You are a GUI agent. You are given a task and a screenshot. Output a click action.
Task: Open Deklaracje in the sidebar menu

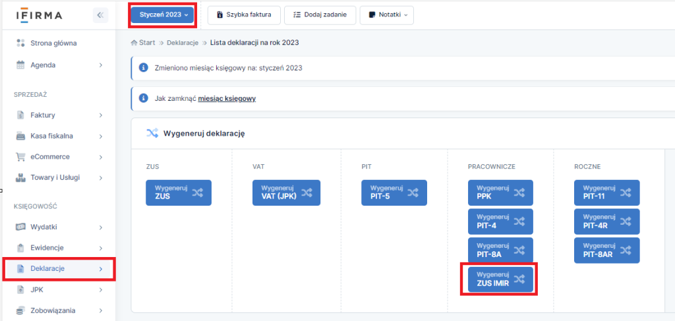[x=47, y=268]
